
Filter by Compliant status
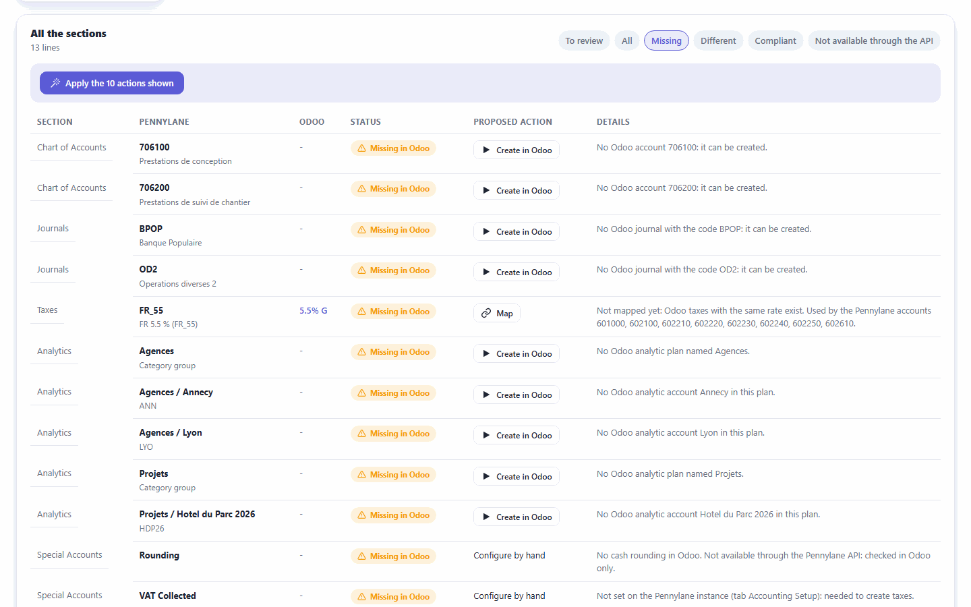tap(775, 40)
